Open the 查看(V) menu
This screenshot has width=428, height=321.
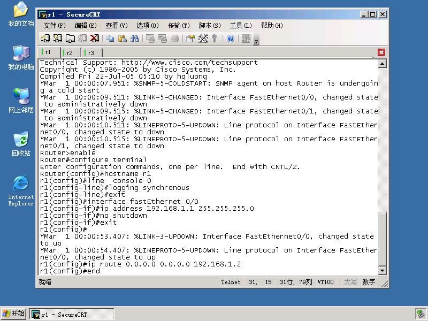point(117,26)
